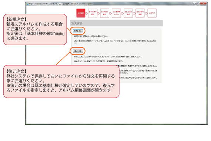Click the 復元注文 (restore order) button
The width and height of the screenshot is (211, 141).
click(x=78, y=51)
